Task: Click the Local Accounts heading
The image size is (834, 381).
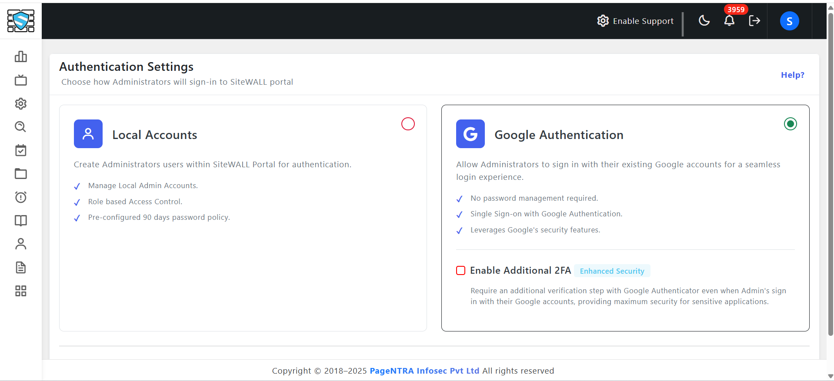Action: point(155,135)
